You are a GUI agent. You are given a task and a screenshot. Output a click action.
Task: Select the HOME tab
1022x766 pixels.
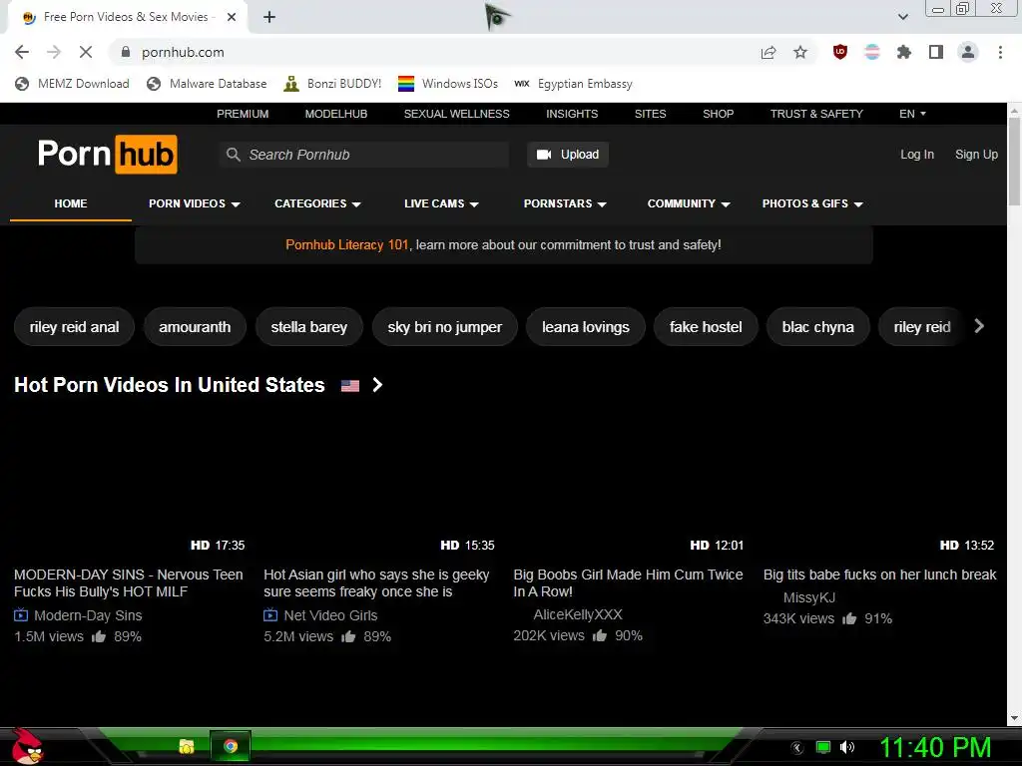71,203
